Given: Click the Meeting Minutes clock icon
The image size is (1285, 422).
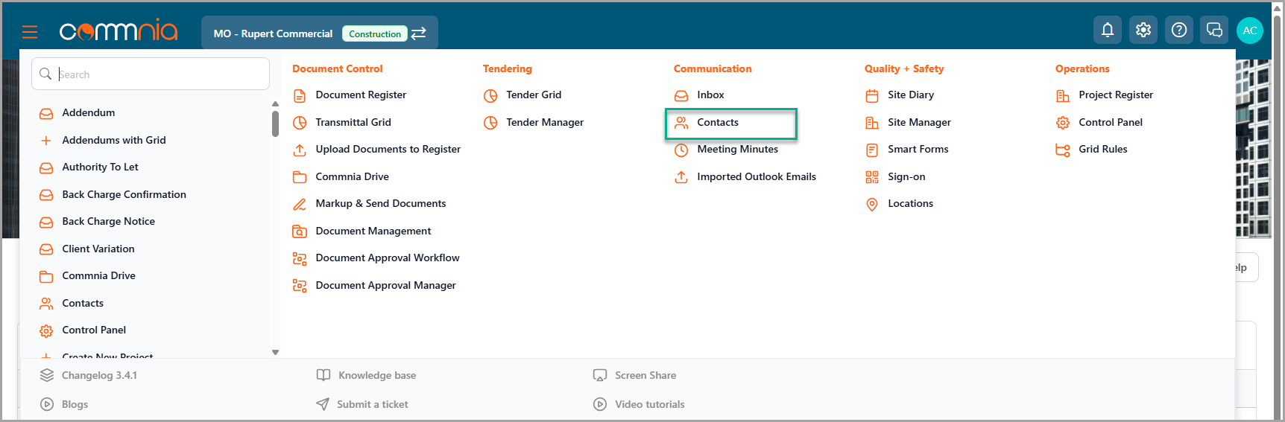Looking at the screenshot, I should [x=681, y=150].
